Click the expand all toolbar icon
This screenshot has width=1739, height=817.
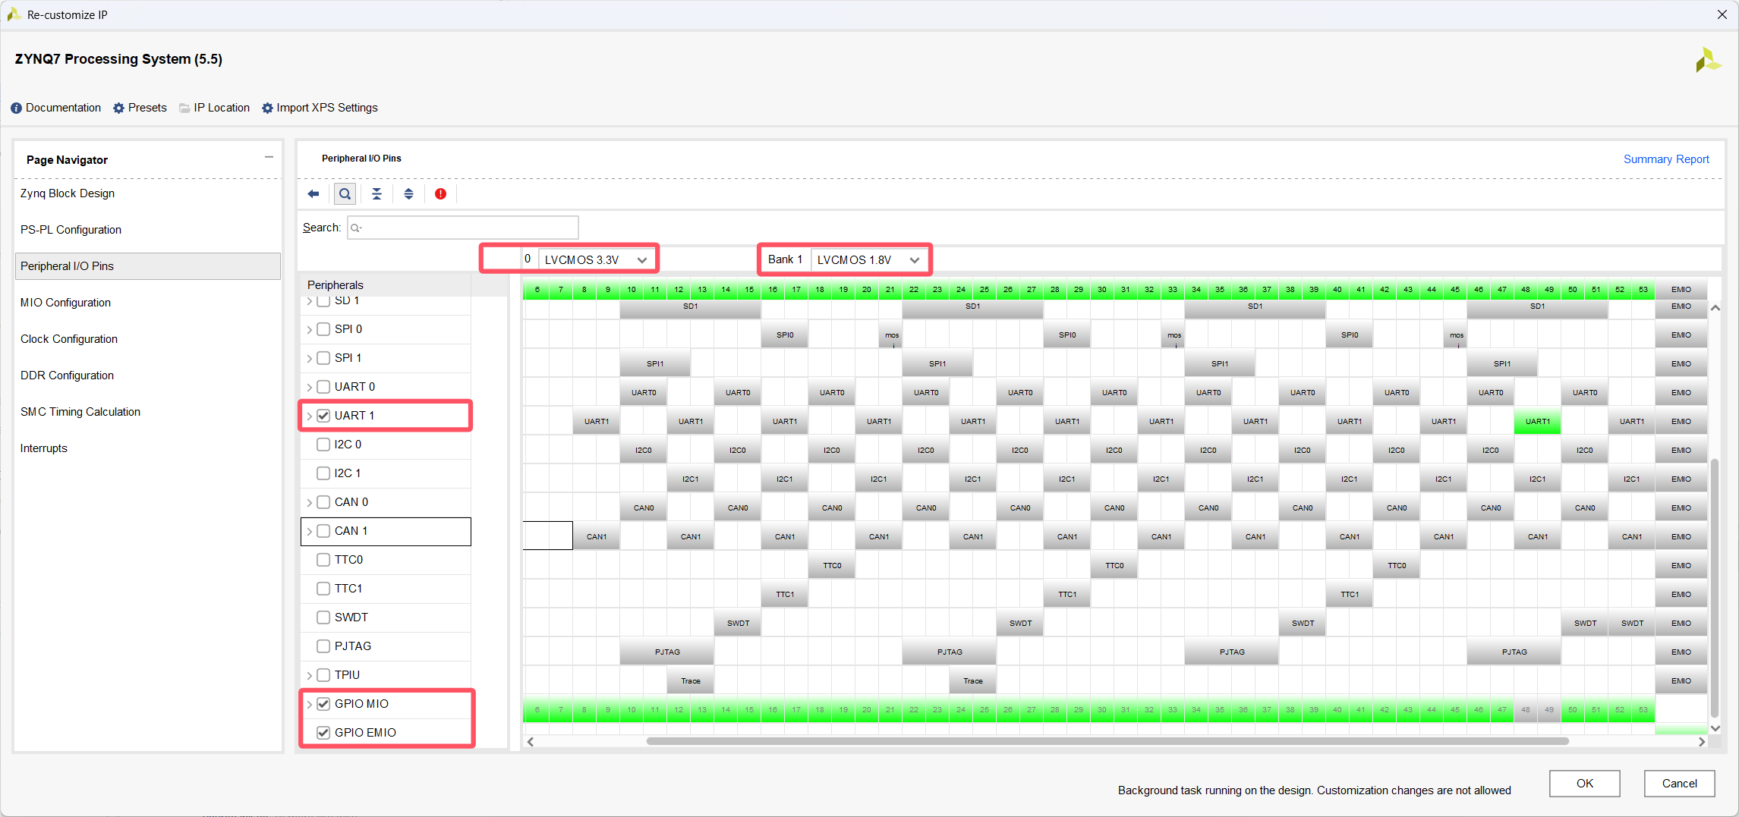point(408,194)
